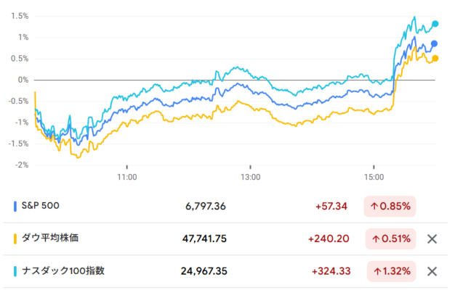Screen dimensions: 455x290
Task: Click the 11:00 time axis label
Action: pos(127,176)
